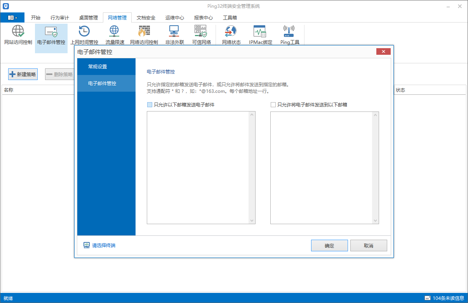Screen dimensions: 468x303
Task: Open 非法外联 tool
Action: click(174, 35)
